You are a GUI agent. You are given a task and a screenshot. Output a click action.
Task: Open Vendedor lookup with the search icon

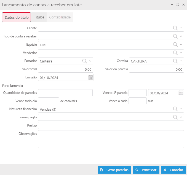click(175, 53)
